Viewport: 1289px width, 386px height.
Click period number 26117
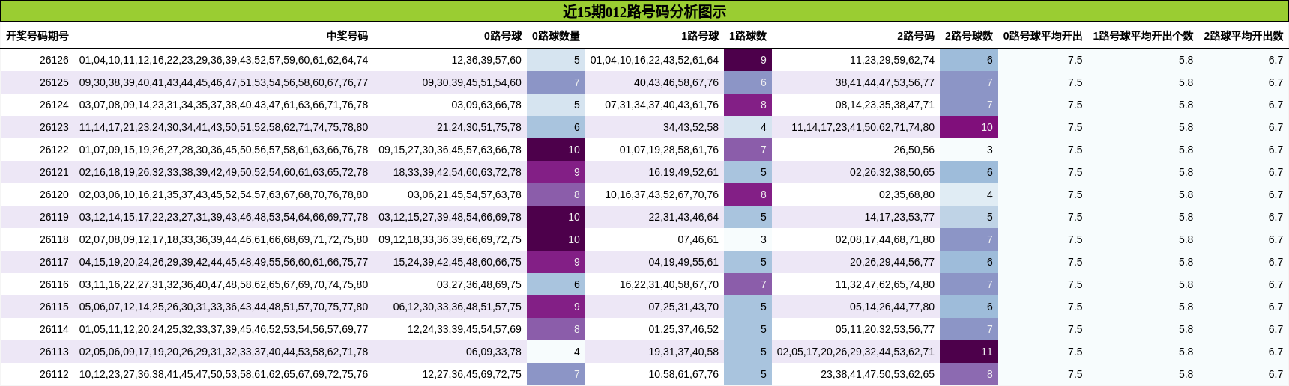[54, 262]
